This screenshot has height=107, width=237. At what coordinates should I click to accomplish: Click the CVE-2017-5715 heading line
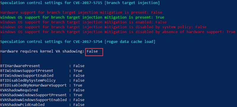click(x=80, y=3)
